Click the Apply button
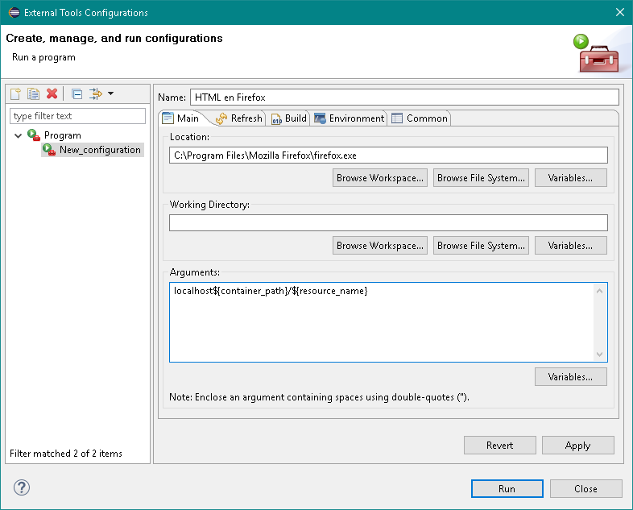633x510 pixels. click(577, 446)
